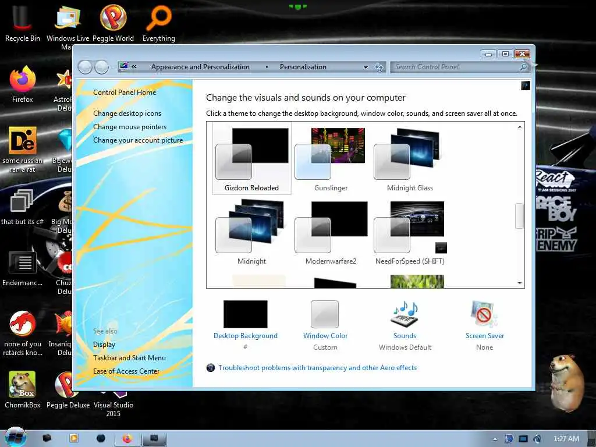Open the address bar history dropdown arrow
The width and height of the screenshot is (596, 447).
pyautogui.click(x=366, y=68)
